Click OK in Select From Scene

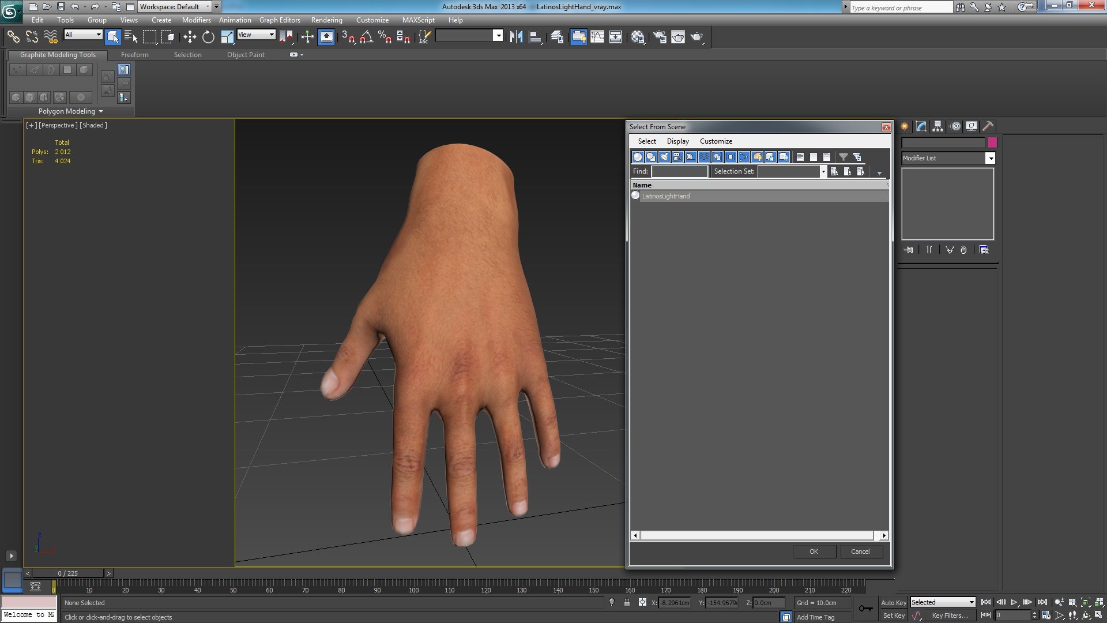[814, 551]
